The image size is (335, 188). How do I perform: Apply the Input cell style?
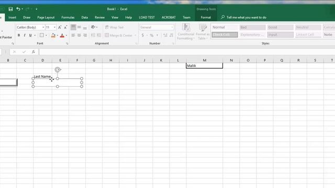tap(280, 34)
